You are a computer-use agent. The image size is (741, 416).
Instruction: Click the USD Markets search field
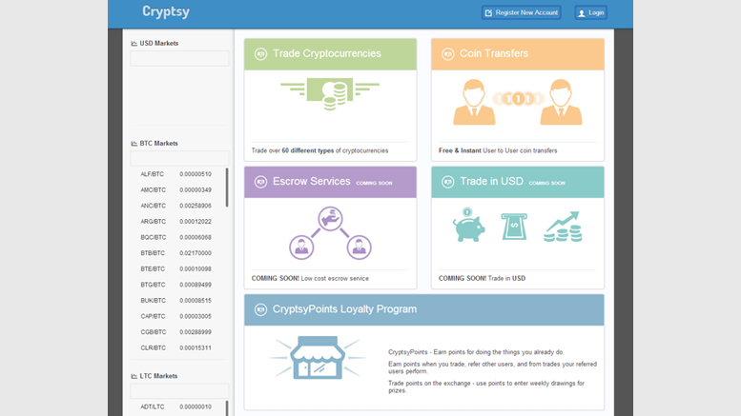(x=179, y=59)
